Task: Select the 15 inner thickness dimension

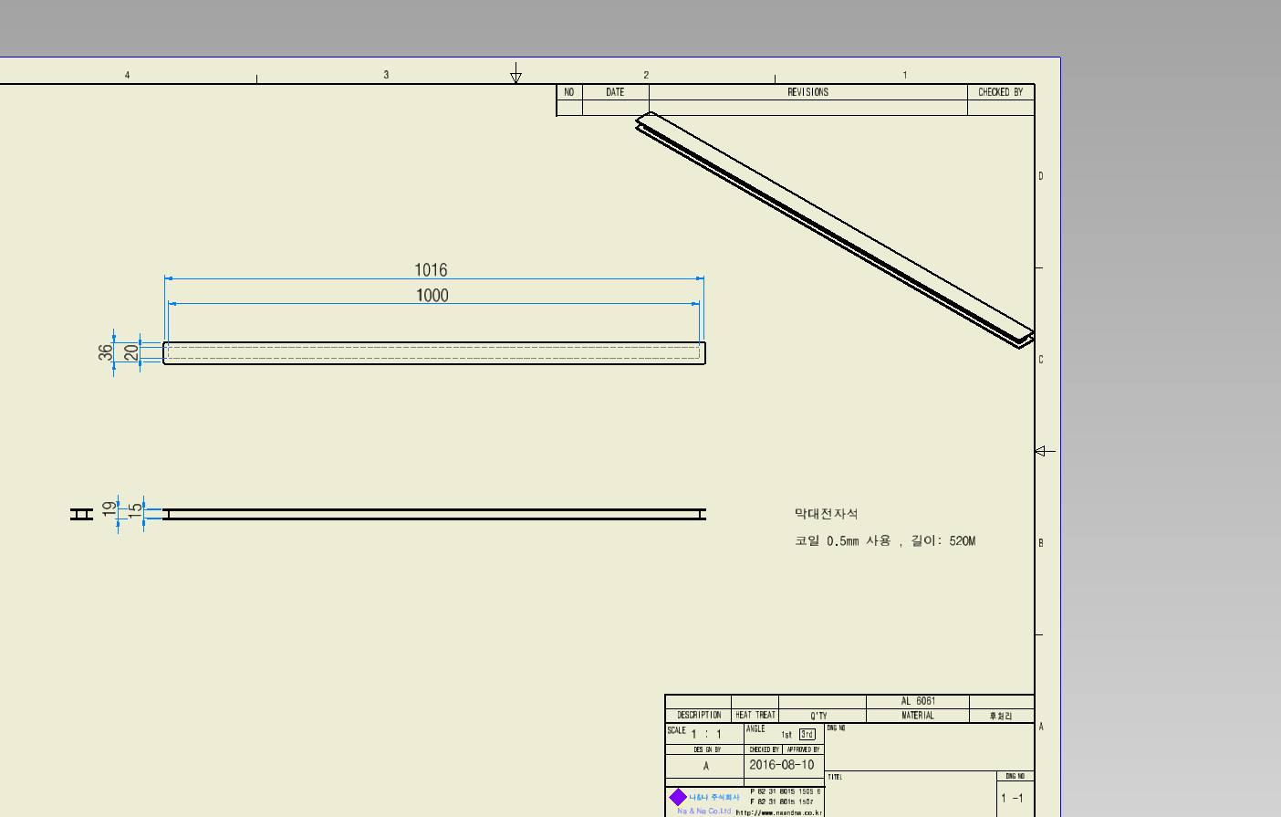Action: pos(136,511)
